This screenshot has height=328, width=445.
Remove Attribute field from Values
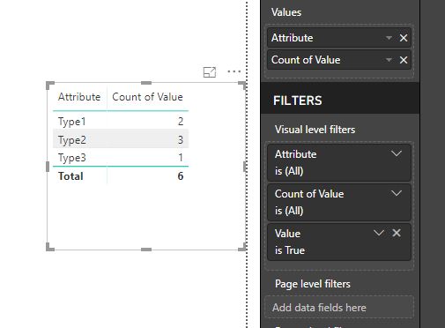point(404,38)
